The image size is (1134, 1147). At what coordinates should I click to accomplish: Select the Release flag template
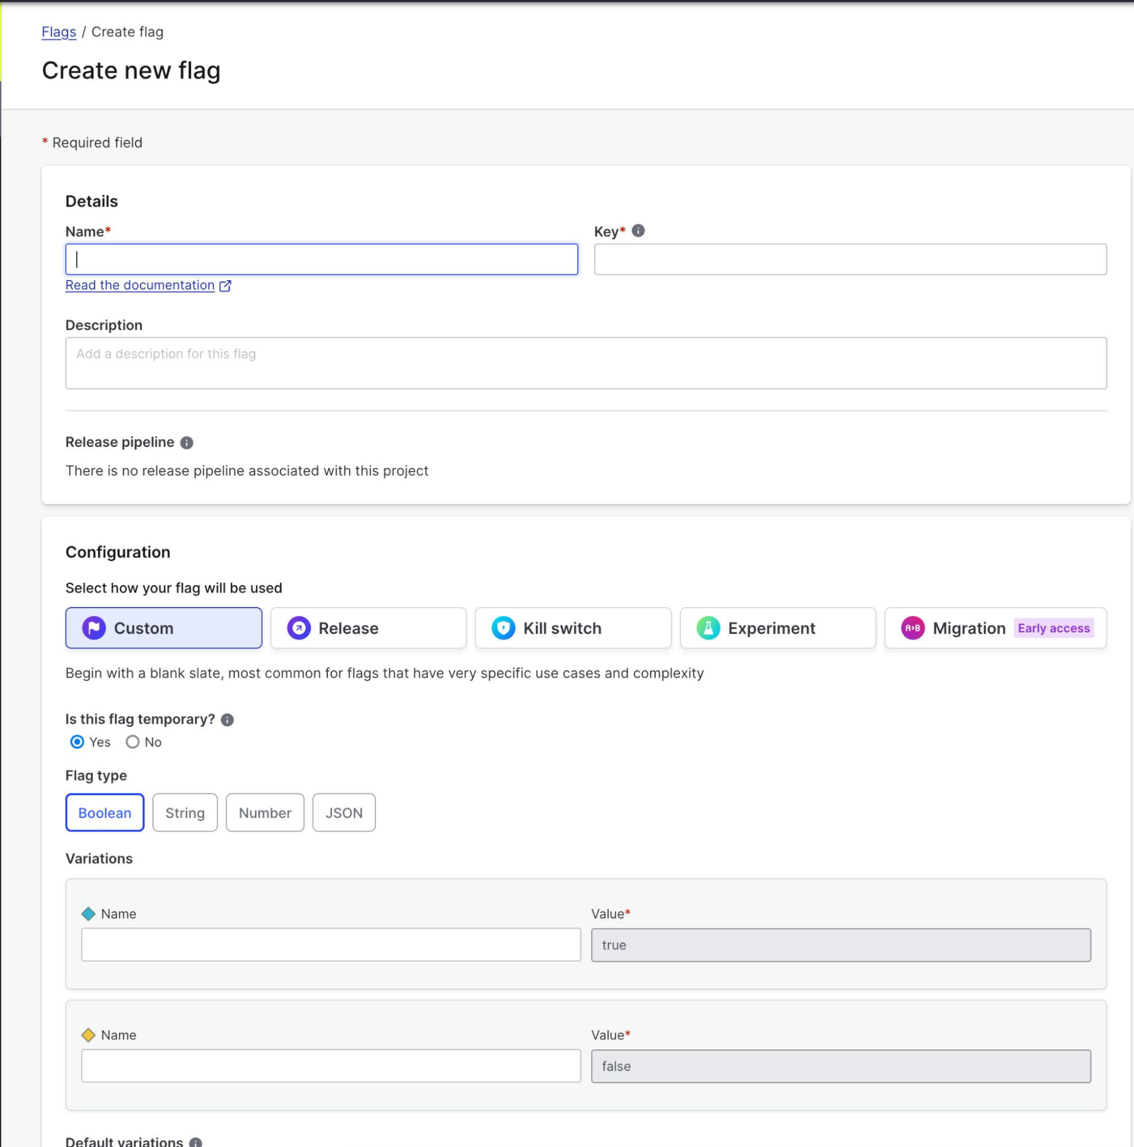[367, 628]
